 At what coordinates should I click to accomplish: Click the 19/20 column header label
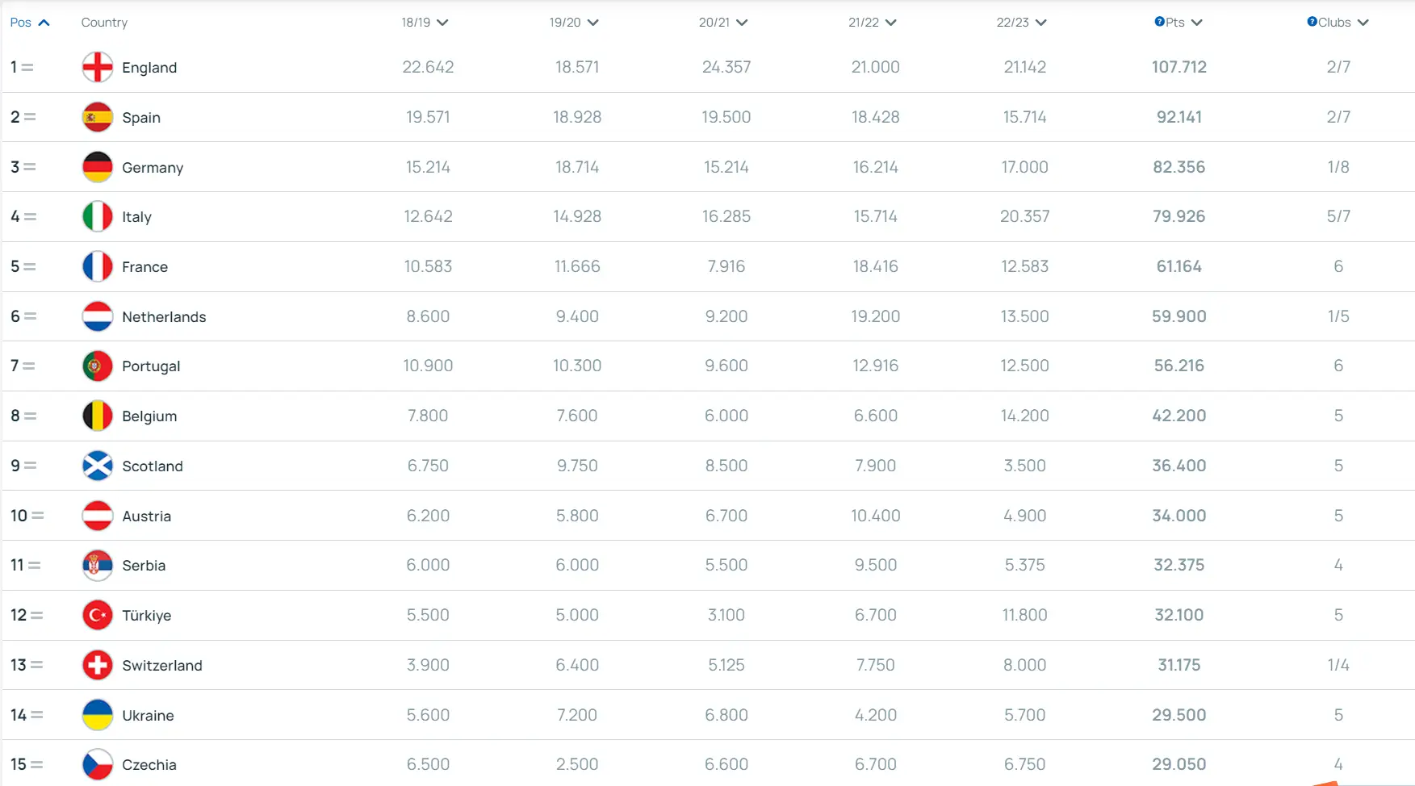(565, 23)
